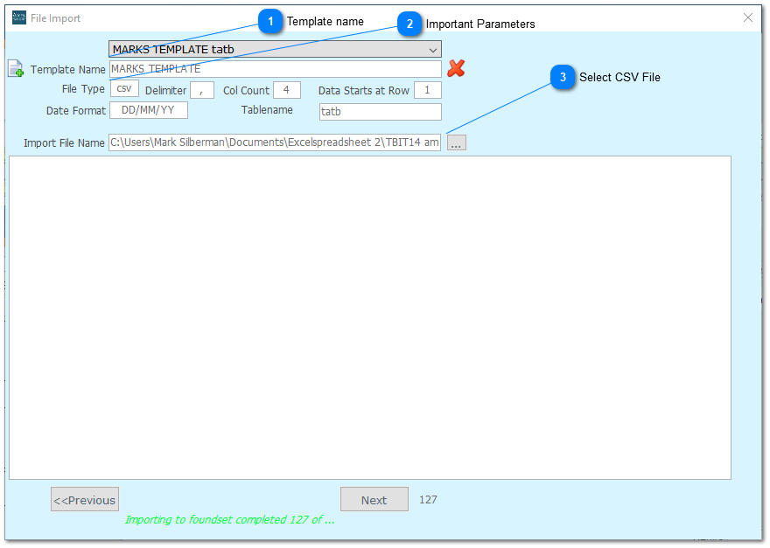Open the ellipsis button to browse for CSV

[x=456, y=142]
